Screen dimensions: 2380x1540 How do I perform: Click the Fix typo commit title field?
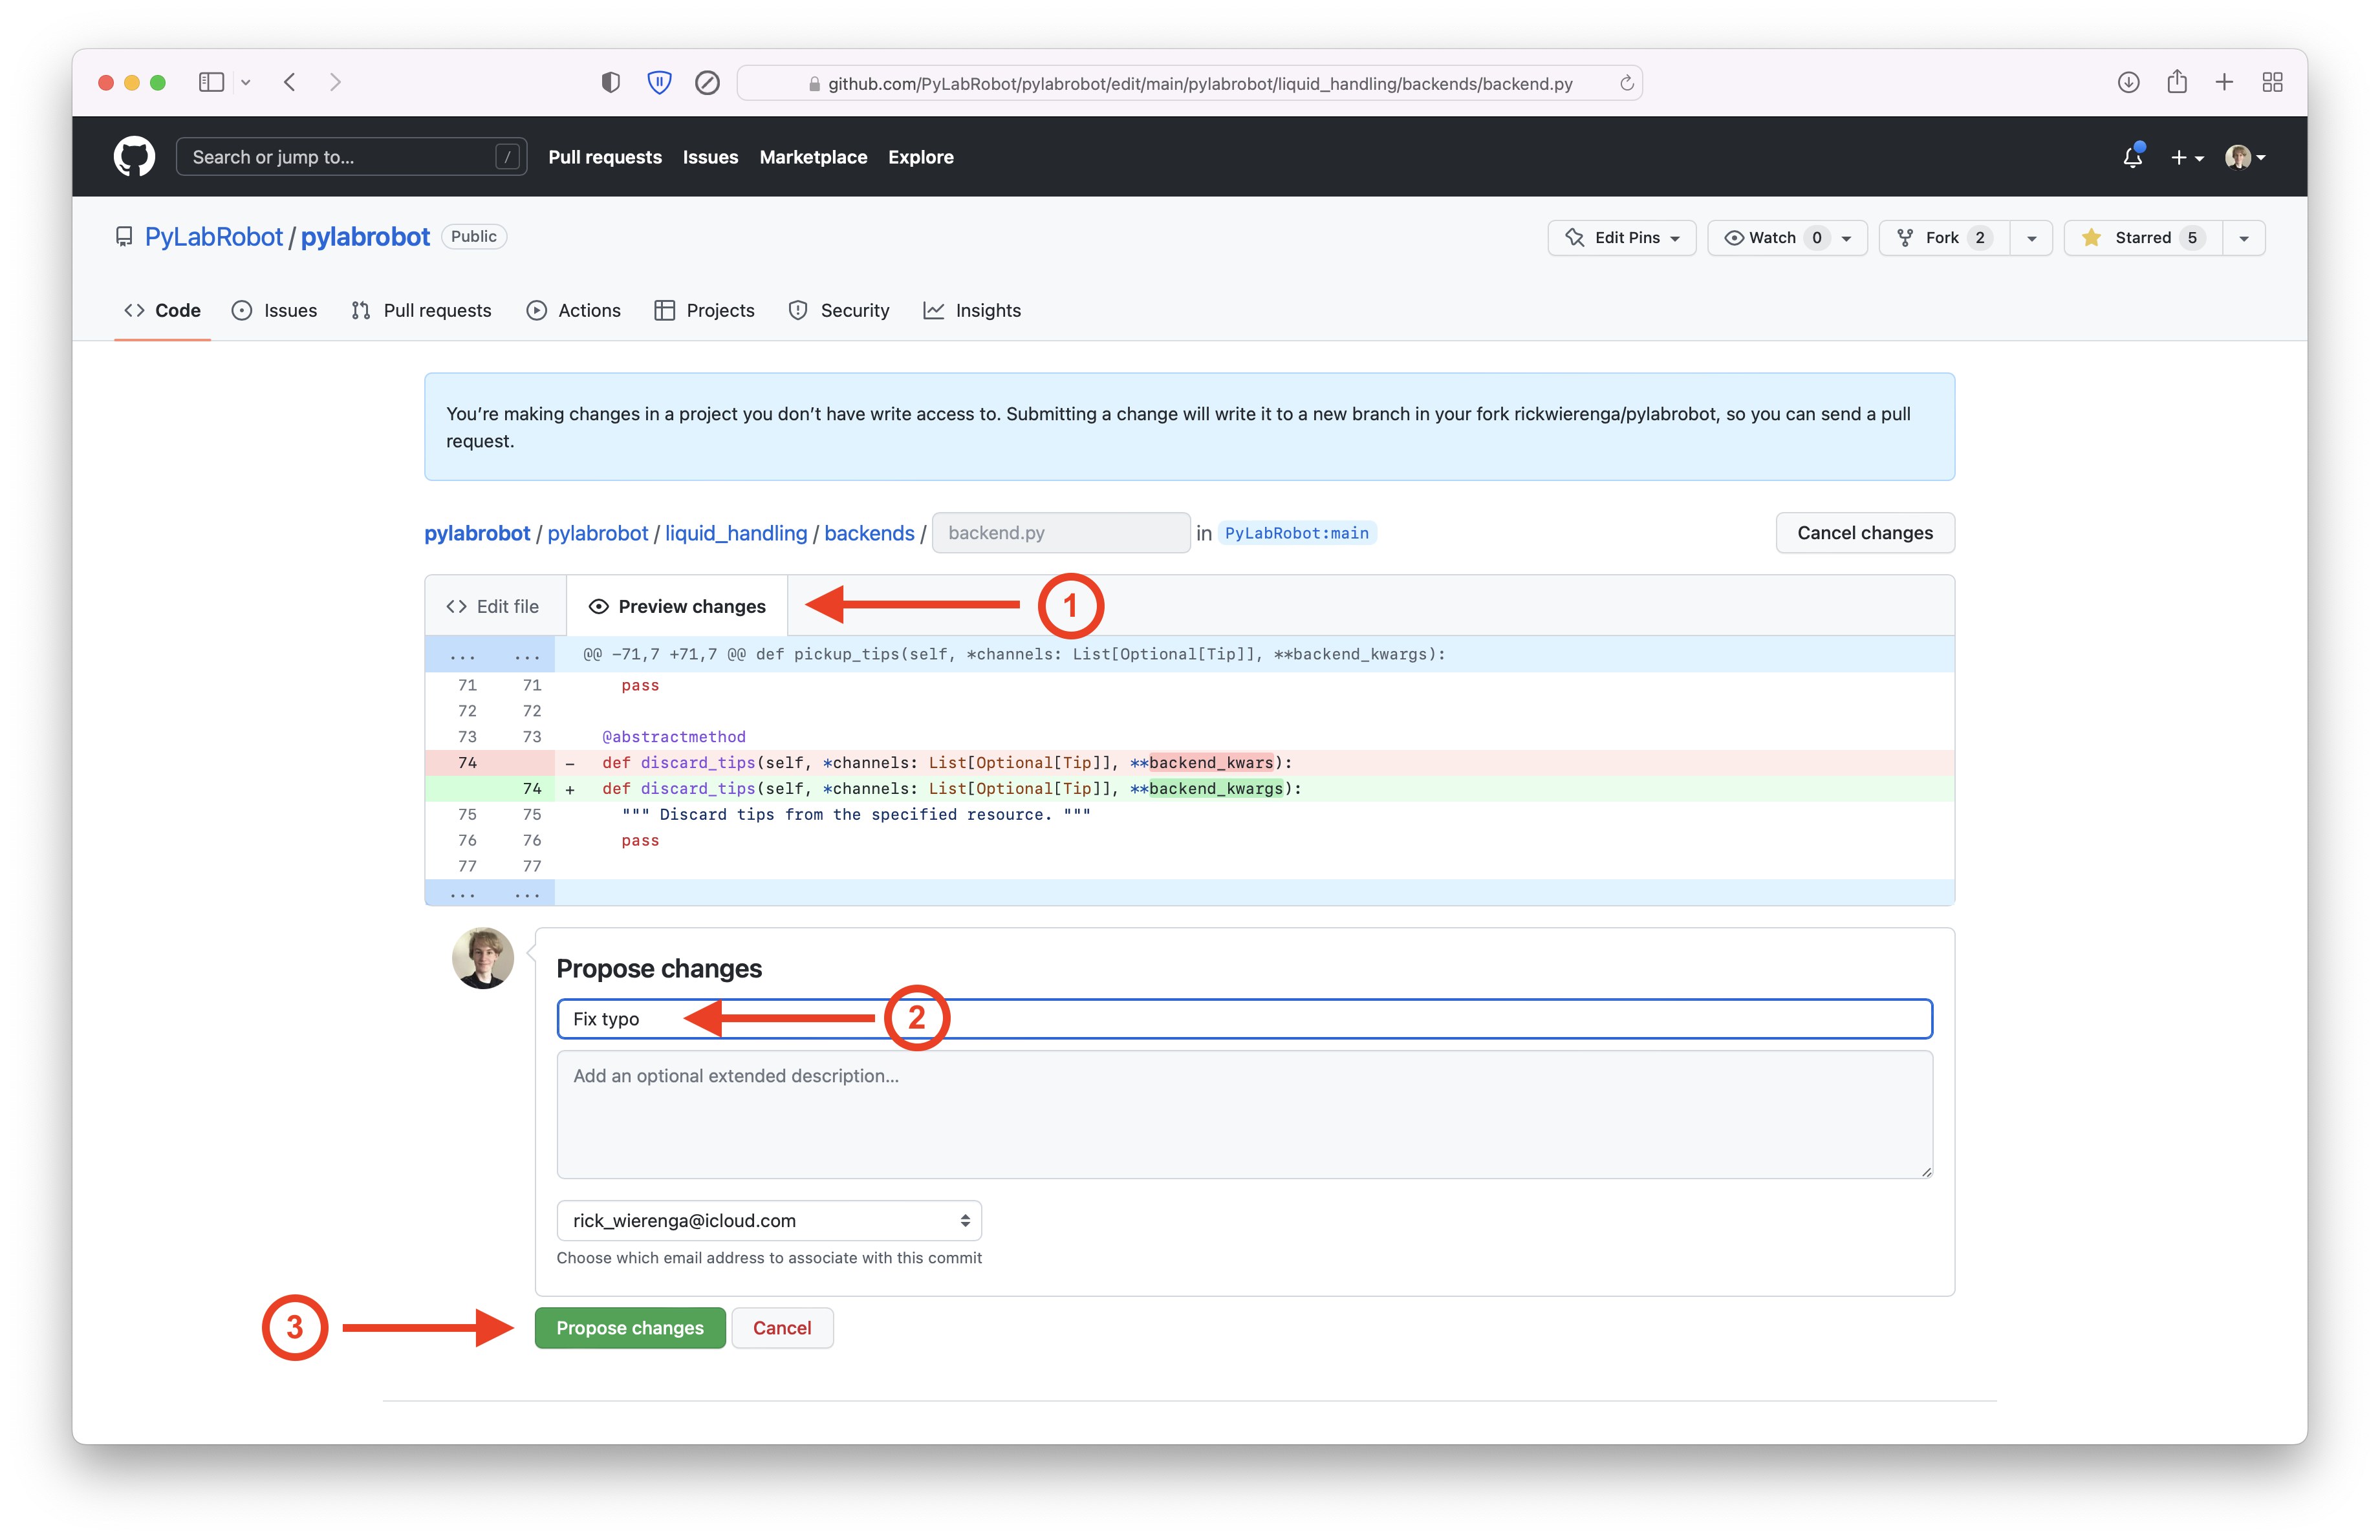[1400, 1018]
